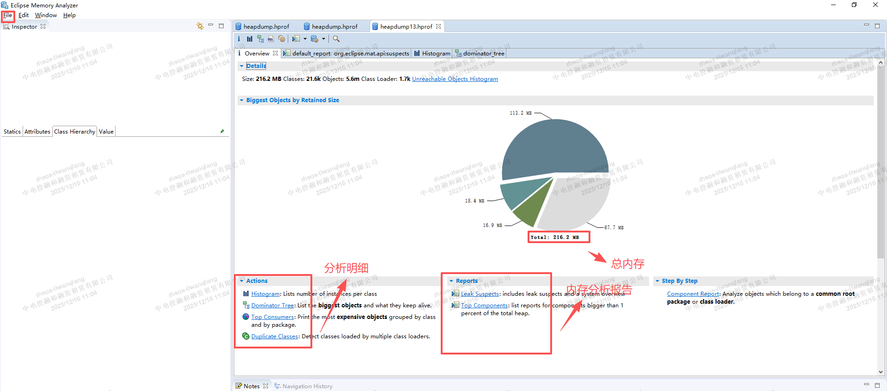This screenshot has width=887, height=391.
Task: Click the Top Components report icon
Action: [x=456, y=305]
